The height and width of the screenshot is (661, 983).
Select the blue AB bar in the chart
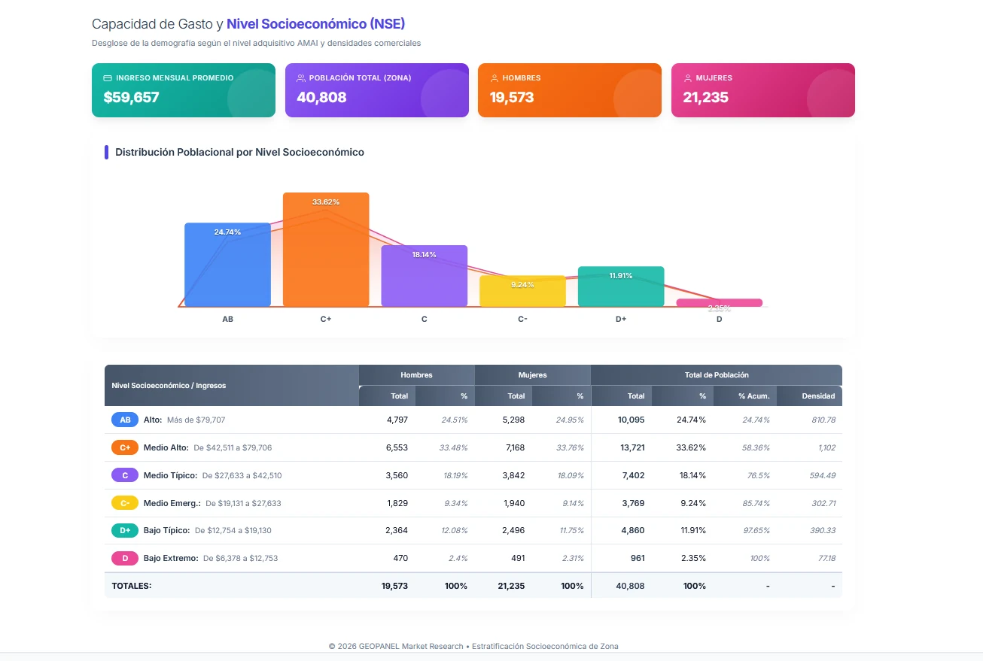tap(227, 265)
